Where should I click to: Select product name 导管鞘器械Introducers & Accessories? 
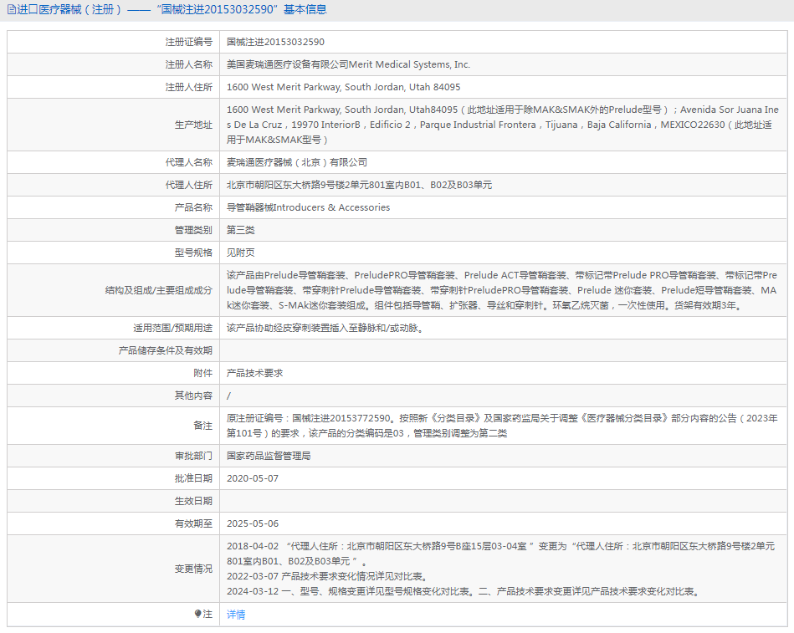(309, 207)
